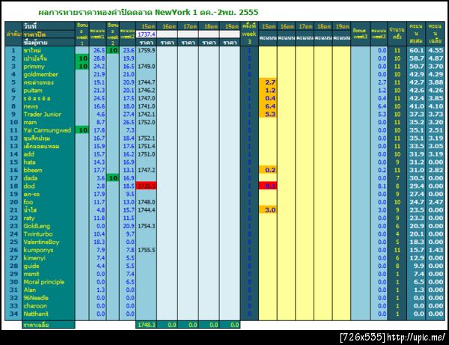Screen dimensions: 449x345
Task: Select the accumulated score 60.1
Action: pos(416,50)
